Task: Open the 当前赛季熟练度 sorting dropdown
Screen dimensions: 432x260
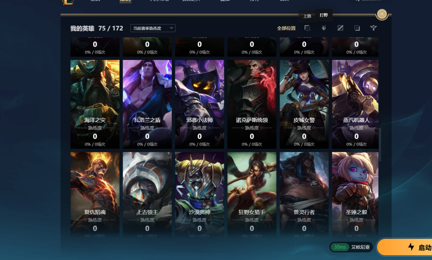Action: tap(153, 28)
